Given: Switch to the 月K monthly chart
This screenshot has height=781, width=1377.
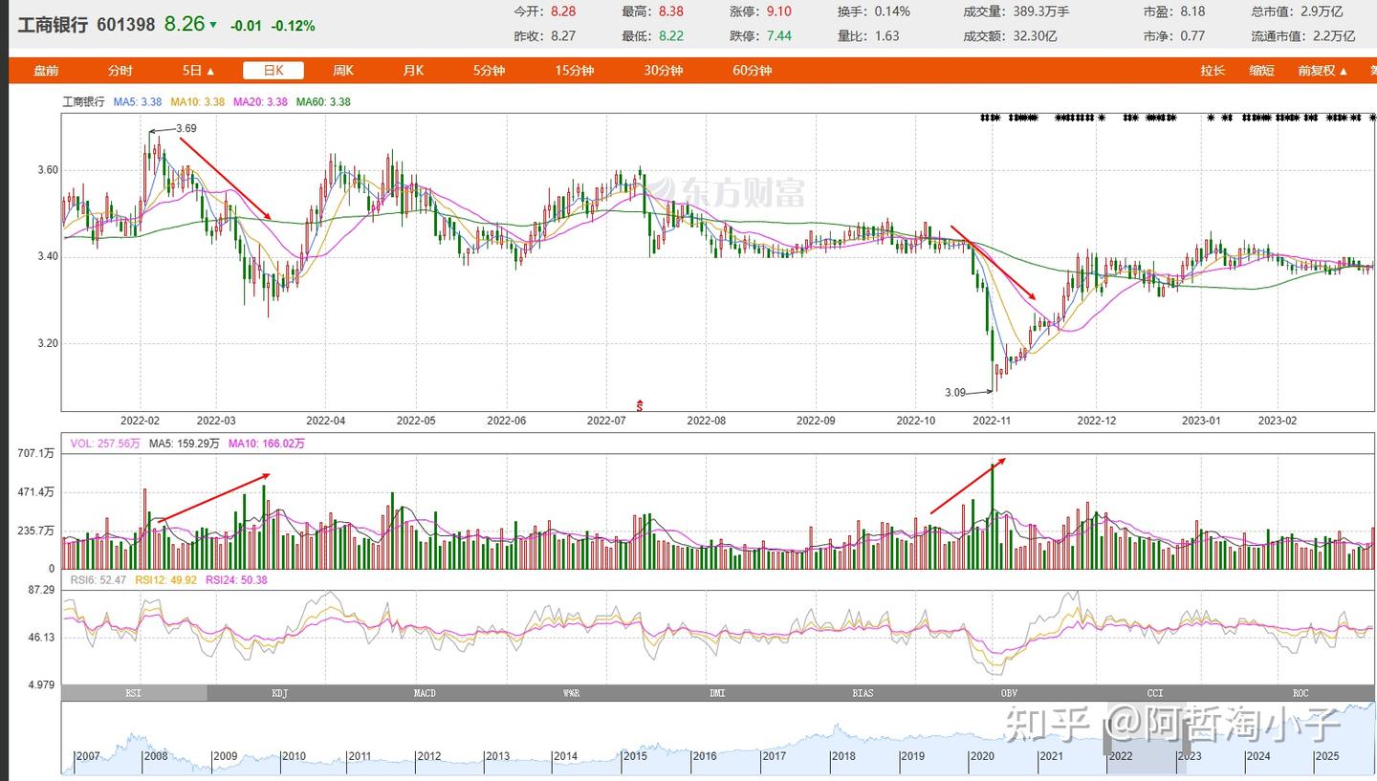Looking at the screenshot, I should 413,71.
